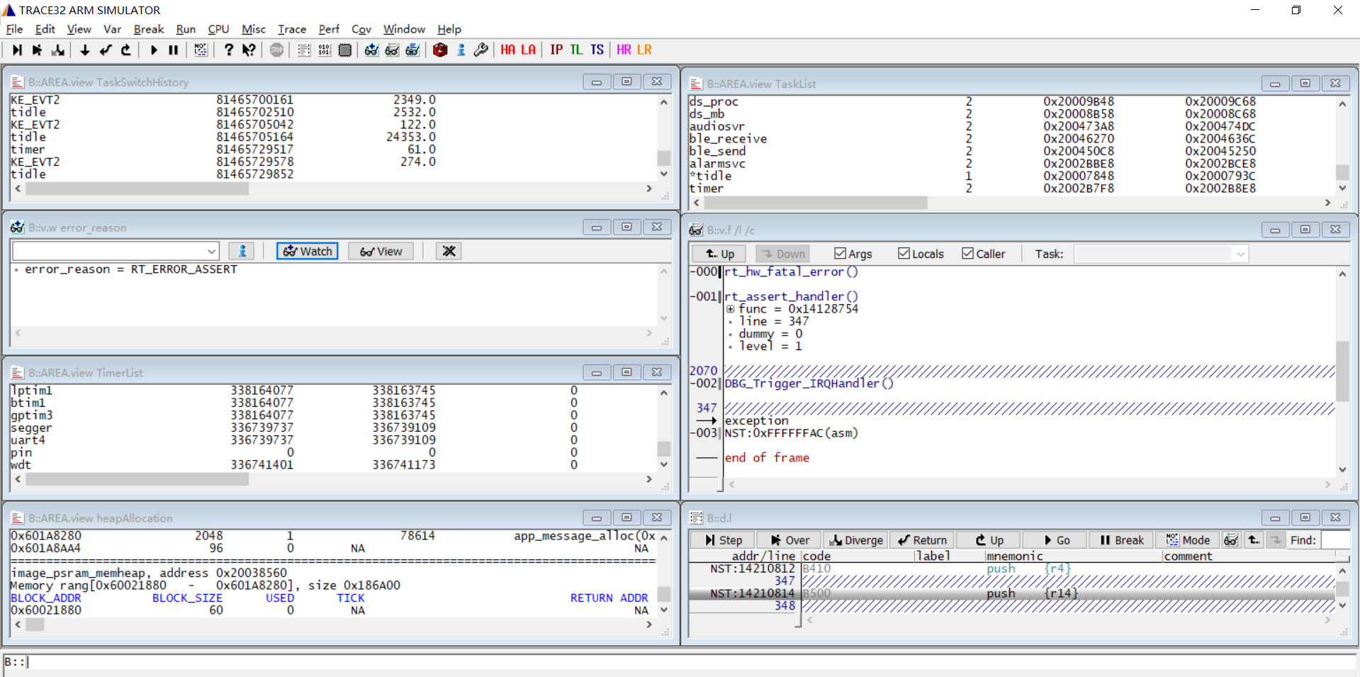Viewport: 1360px width, 677px height.
Task: Toggle the Locals checkbox
Action: [904, 254]
